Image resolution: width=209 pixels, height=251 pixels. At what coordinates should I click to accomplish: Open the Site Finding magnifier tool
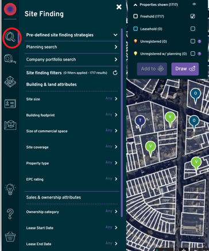tap(10, 37)
